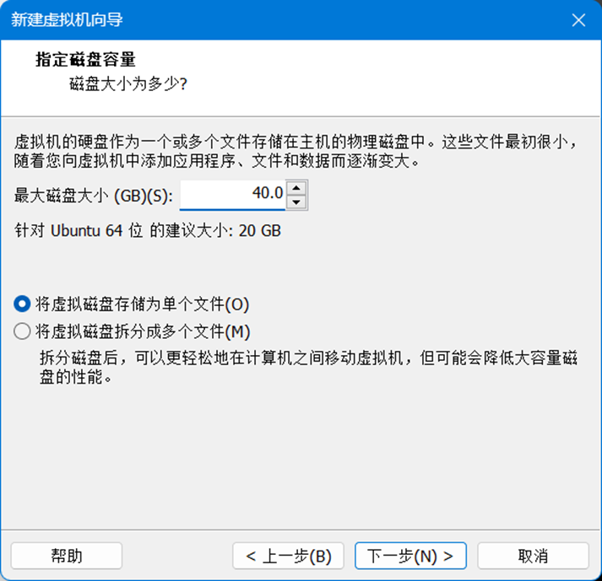Click the 最大磁盘大小 (GB)(S) label
Viewport: 602px width, 581px height.
(94, 196)
